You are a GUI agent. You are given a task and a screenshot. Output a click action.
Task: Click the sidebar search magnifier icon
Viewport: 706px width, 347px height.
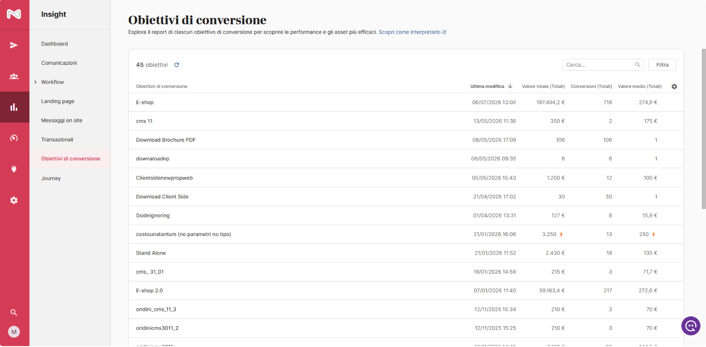click(x=14, y=313)
